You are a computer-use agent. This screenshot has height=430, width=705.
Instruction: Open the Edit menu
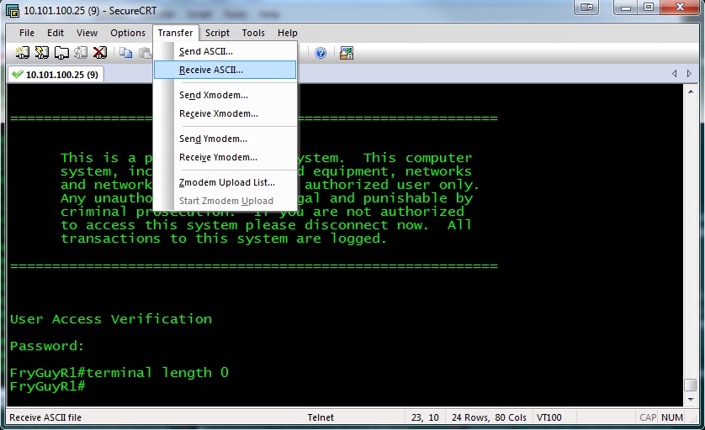[56, 33]
